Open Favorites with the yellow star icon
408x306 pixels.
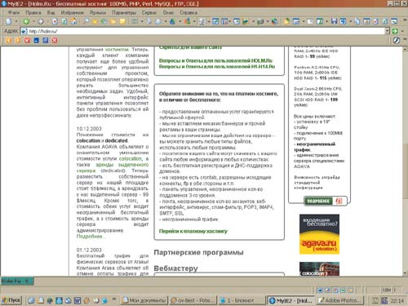click(95, 21)
